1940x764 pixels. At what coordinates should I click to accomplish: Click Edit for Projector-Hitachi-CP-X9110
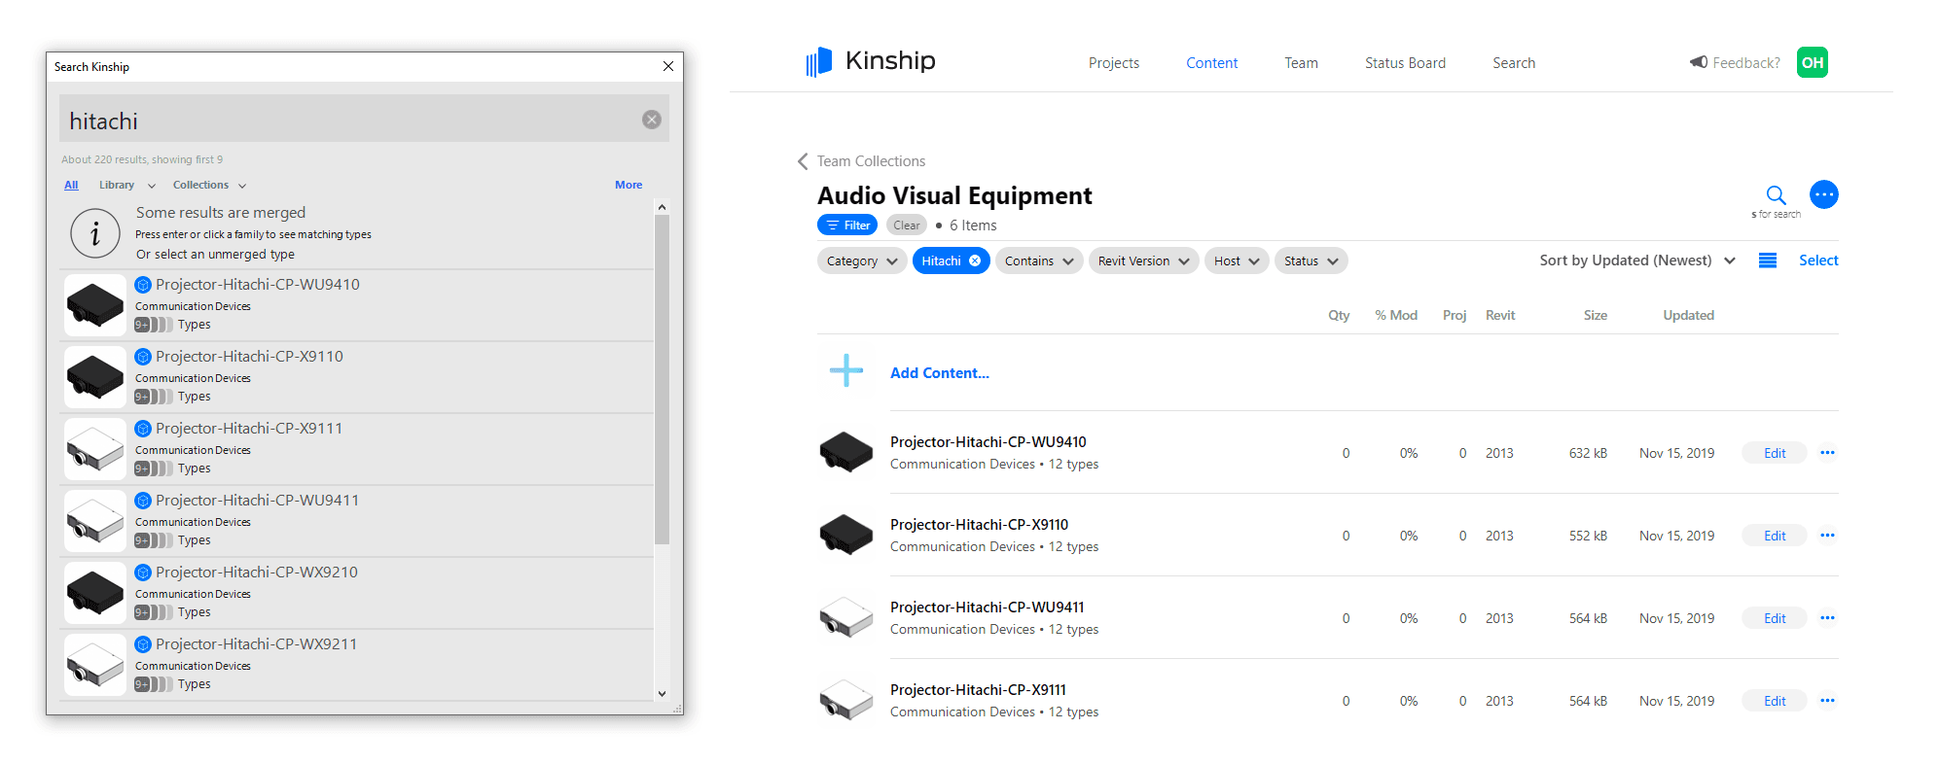[1775, 536]
